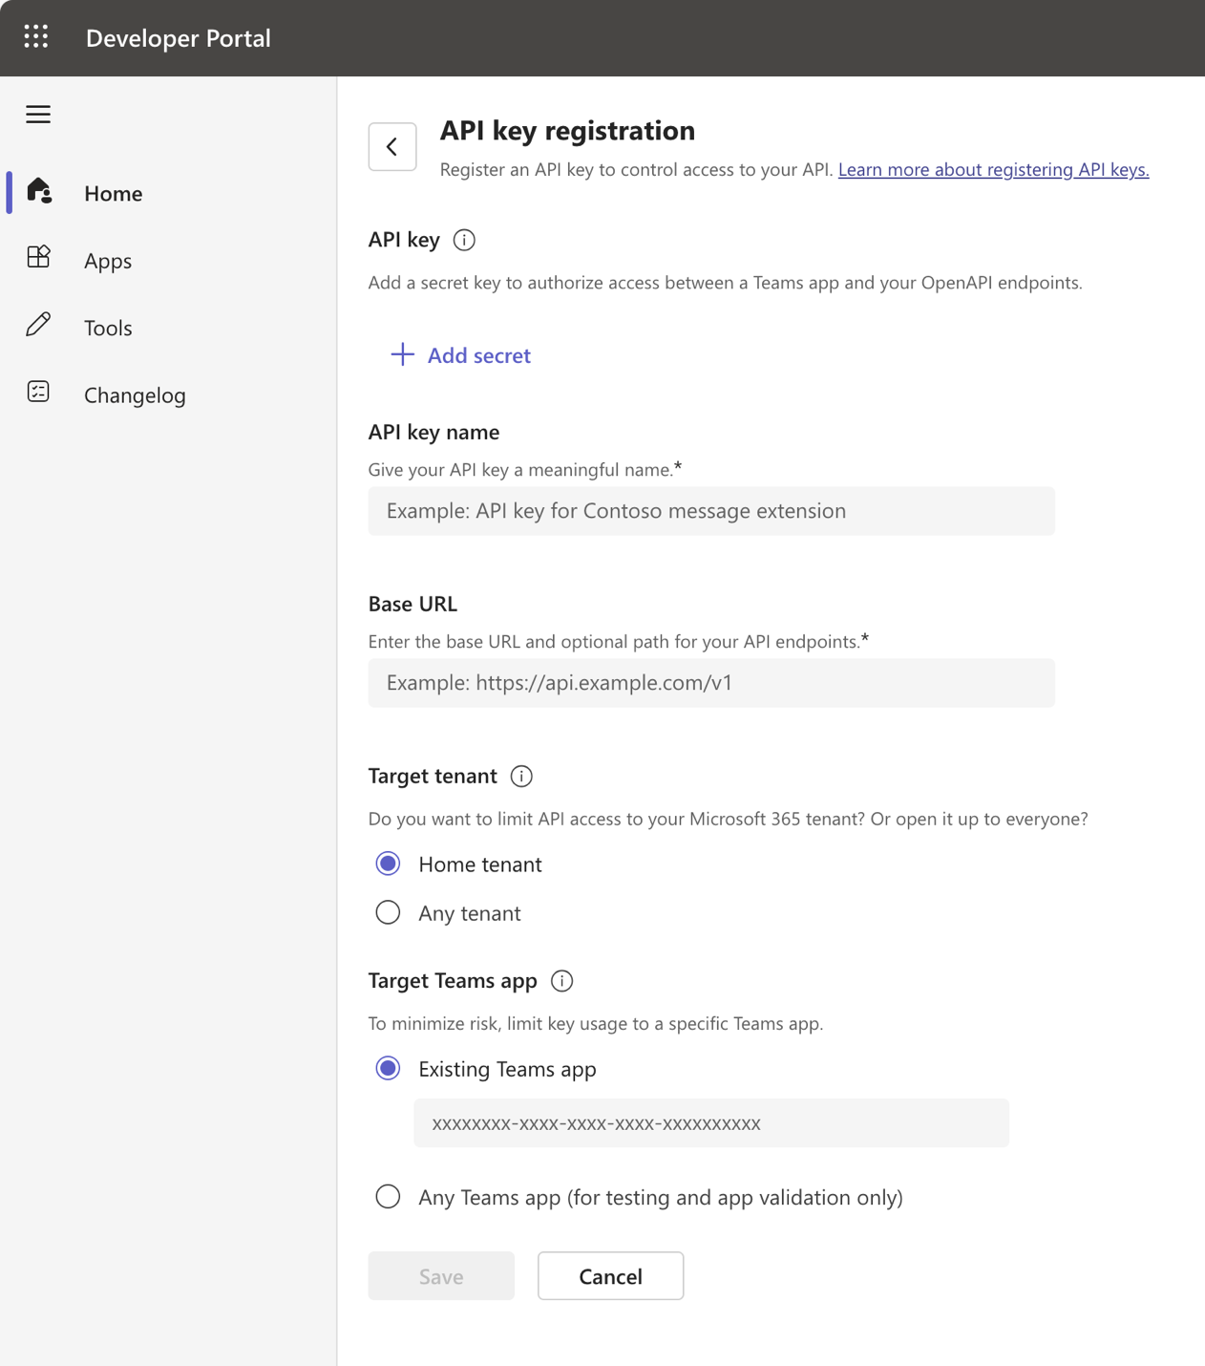Select the Any tenant option

click(388, 913)
